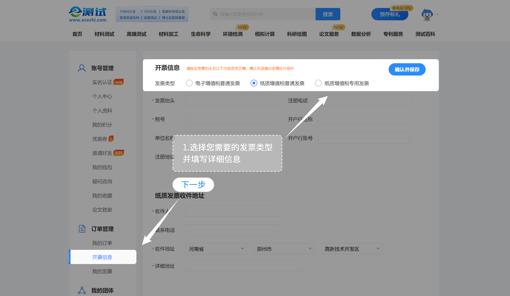Click the 订单管理 document icon
The image size is (510, 296).
[x=82, y=228]
